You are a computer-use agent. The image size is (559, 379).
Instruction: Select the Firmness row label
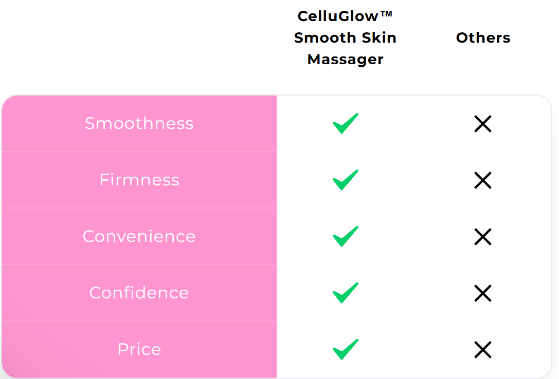point(139,180)
